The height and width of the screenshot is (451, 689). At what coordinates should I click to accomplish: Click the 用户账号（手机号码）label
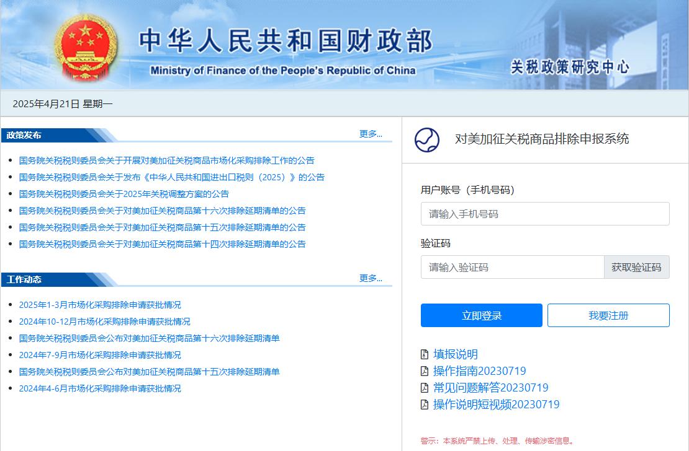coord(467,190)
